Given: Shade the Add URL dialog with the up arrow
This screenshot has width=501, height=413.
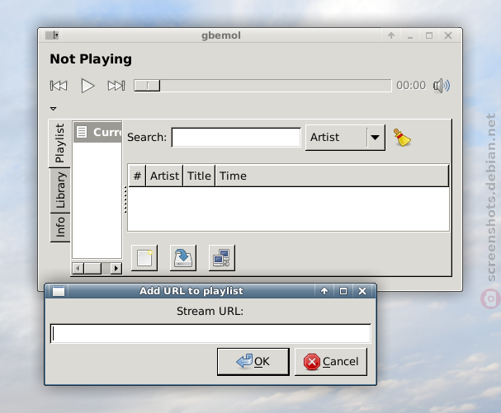Looking at the screenshot, I should [x=324, y=291].
